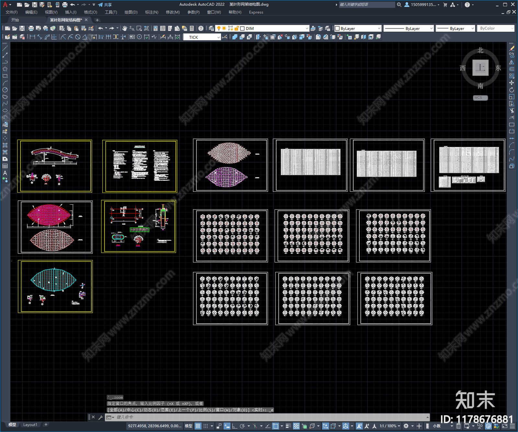Open the Layer Properties manager icon
The image size is (518, 432).
(x=211, y=28)
